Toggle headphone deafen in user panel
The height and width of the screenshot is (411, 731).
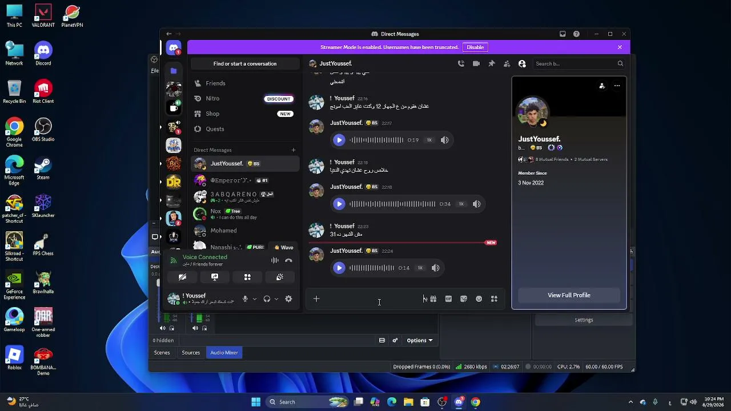tap(267, 299)
